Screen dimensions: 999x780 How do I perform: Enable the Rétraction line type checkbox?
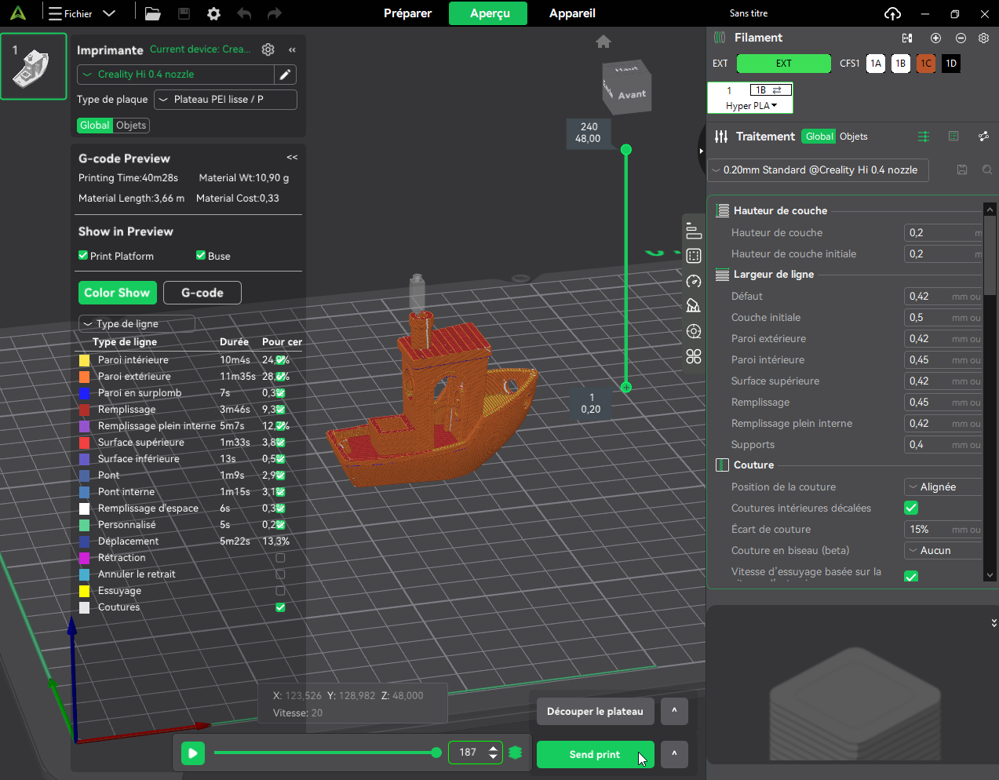[x=280, y=558]
